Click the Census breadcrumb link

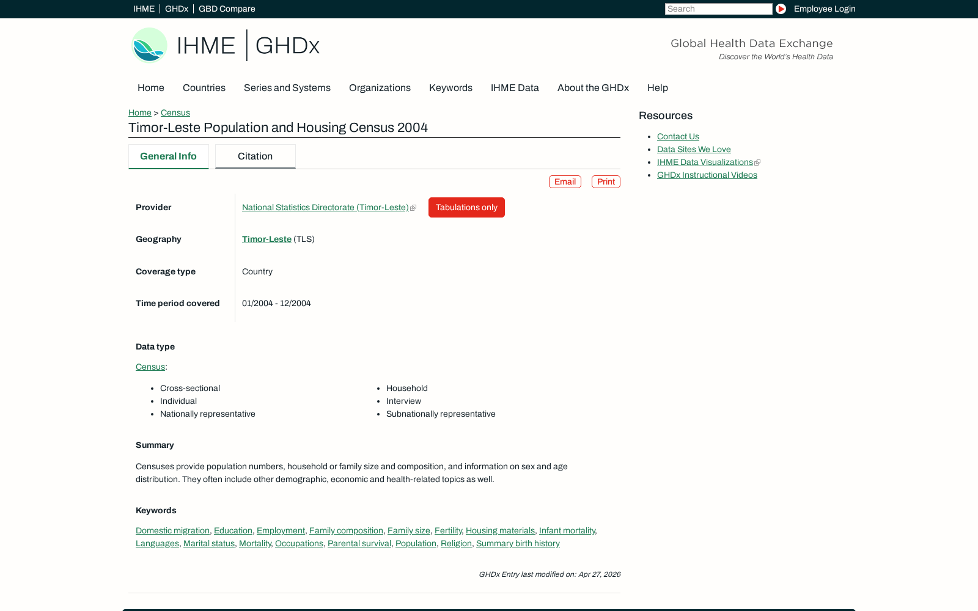pos(175,112)
